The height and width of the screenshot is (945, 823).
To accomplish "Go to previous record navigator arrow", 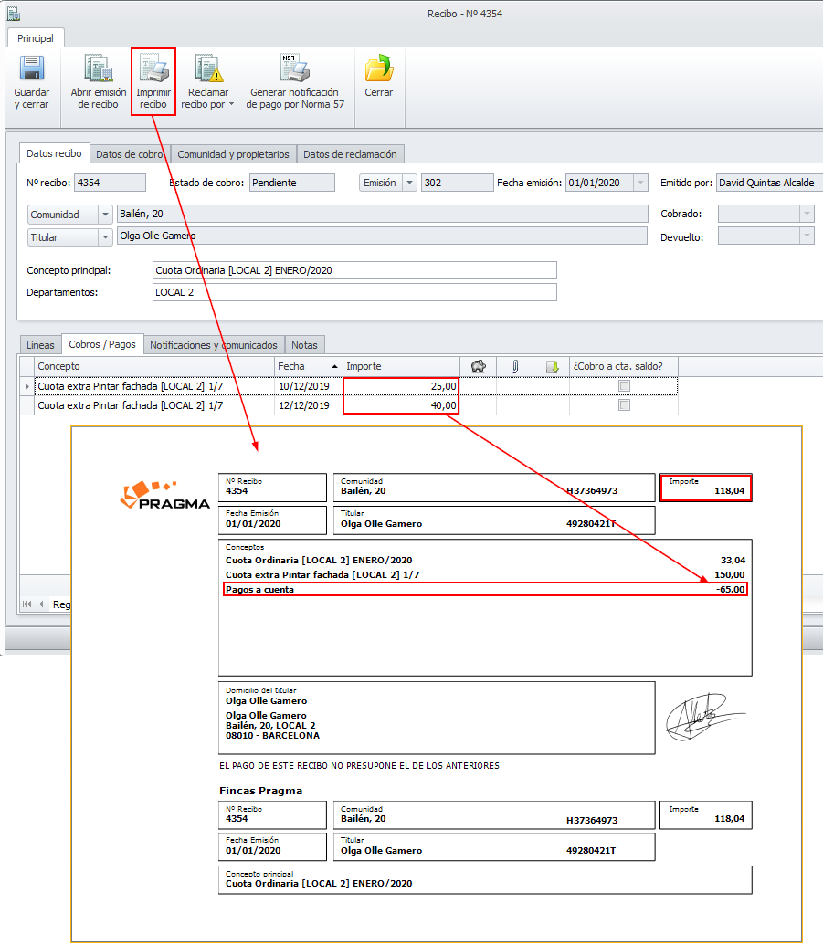I will click(41, 604).
